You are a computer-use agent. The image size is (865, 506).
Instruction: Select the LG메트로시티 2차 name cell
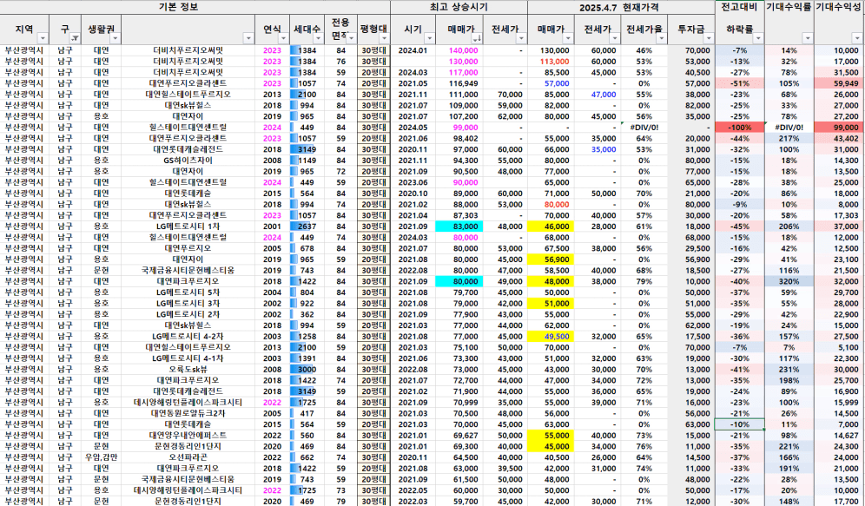188,314
